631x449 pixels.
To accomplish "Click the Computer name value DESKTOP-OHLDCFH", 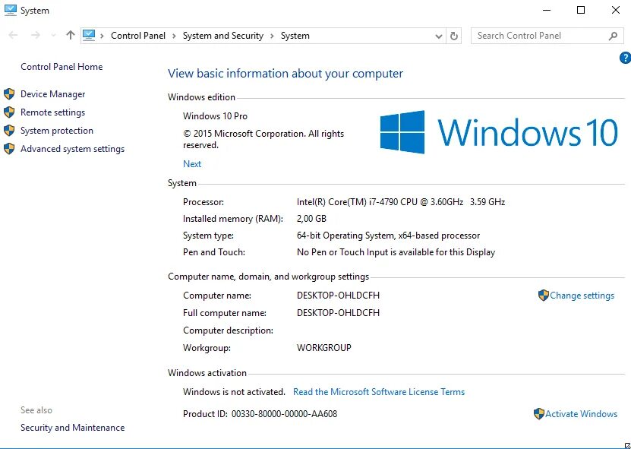I will 338,296.
